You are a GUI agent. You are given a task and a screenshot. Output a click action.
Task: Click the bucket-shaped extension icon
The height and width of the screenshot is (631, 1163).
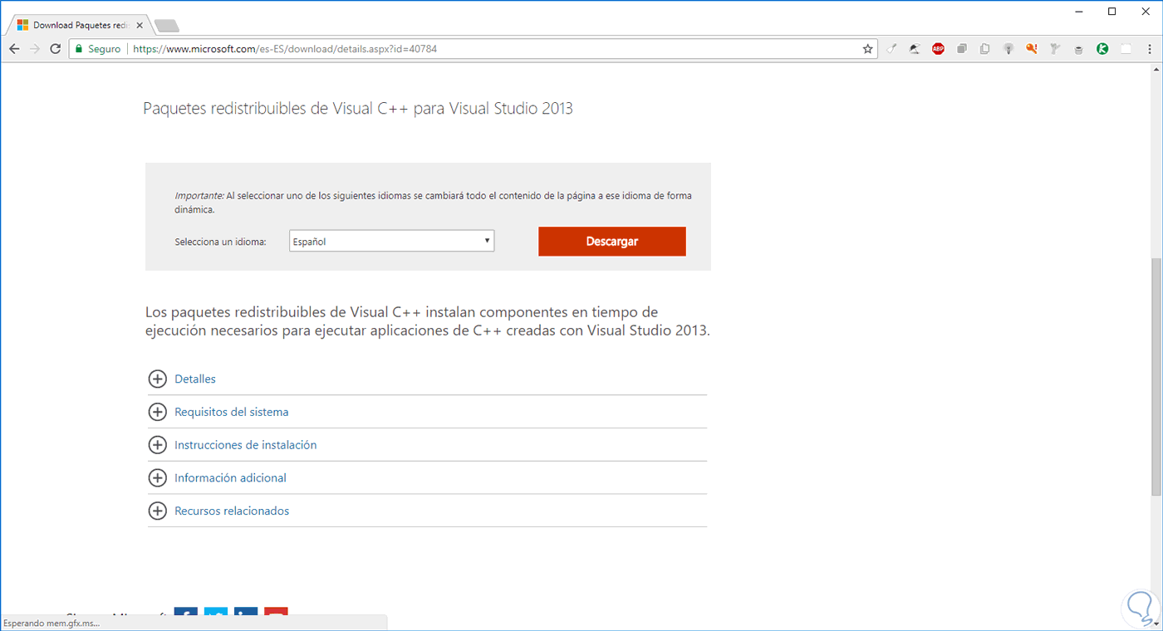pyautogui.click(x=1078, y=50)
